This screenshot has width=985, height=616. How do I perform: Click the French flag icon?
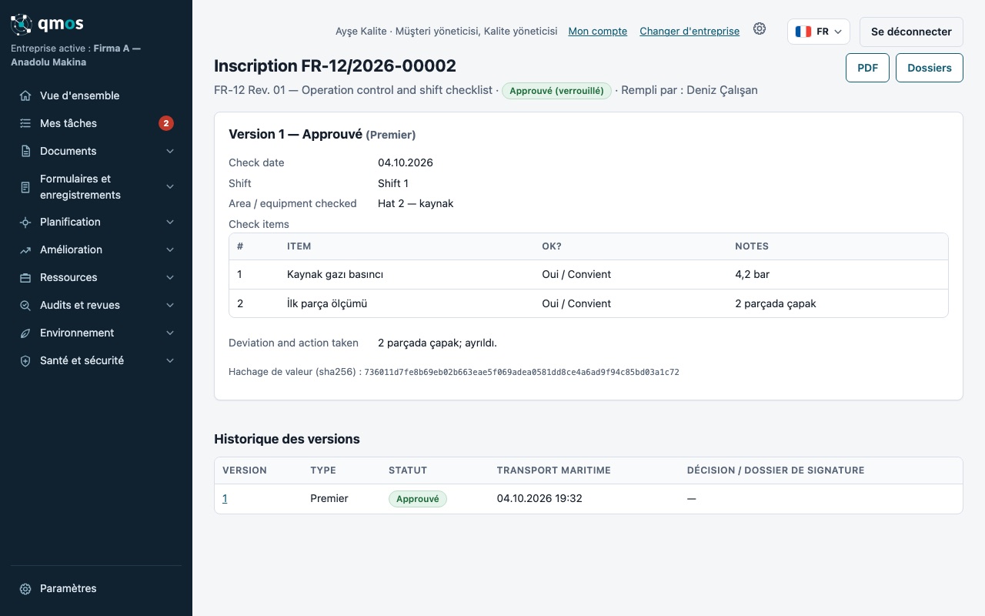(x=803, y=32)
